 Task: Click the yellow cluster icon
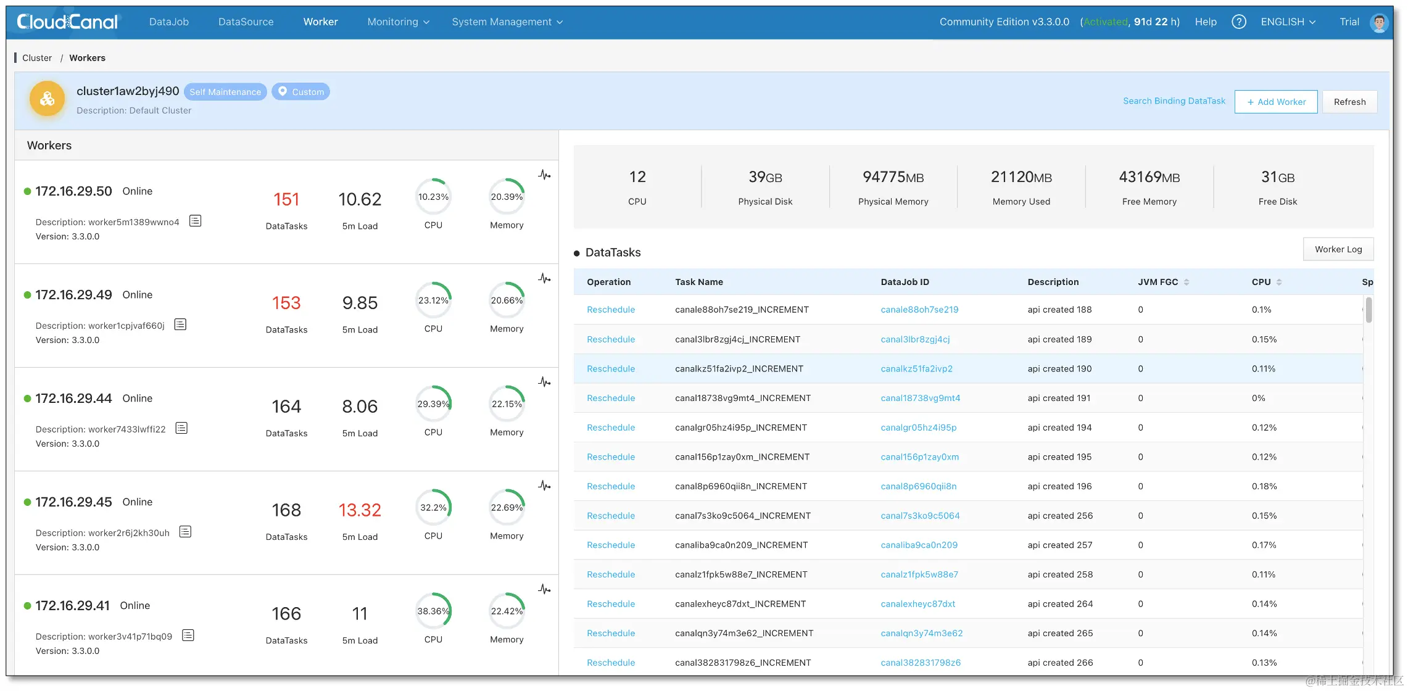click(x=48, y=99)
